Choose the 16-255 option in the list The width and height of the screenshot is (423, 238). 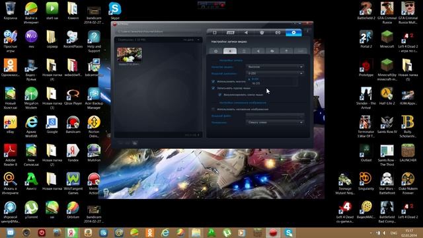coord(256,83)
